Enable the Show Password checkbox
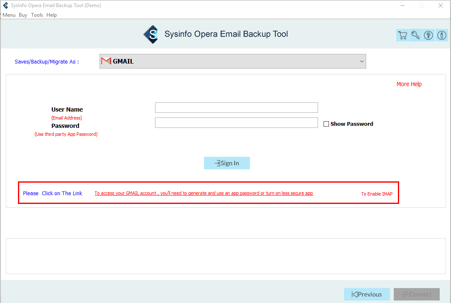 click(326, 124)
